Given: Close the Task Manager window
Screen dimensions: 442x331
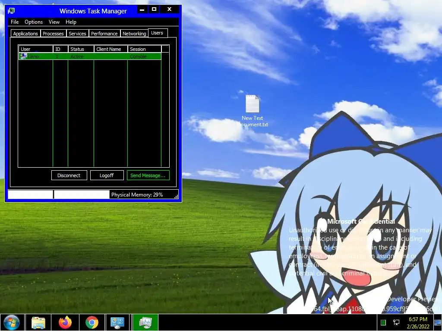Looking at the screenshot, I should click(169, 9).
